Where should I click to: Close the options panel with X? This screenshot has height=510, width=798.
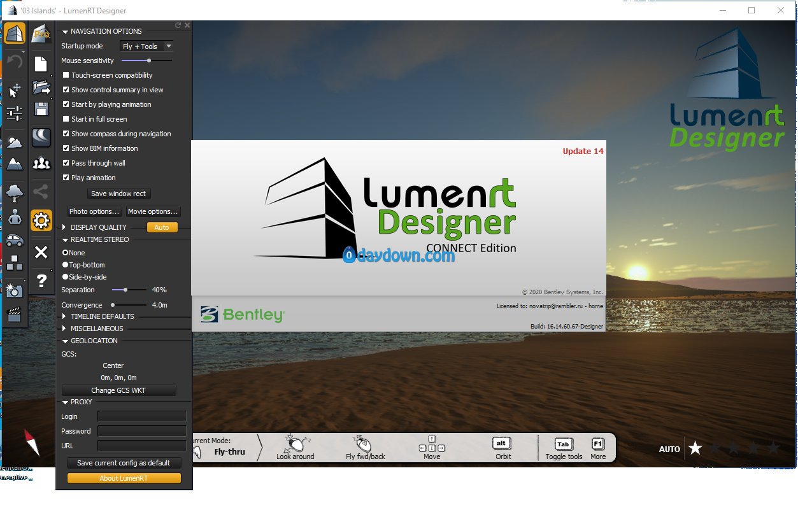point(187,25)
